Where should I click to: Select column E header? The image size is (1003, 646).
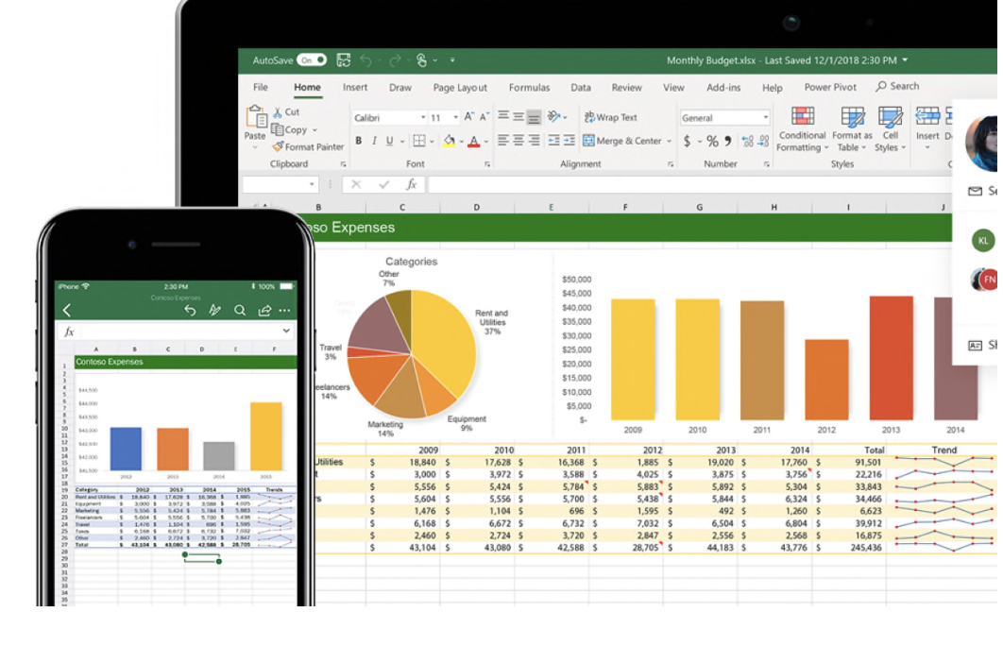point(551,207)
